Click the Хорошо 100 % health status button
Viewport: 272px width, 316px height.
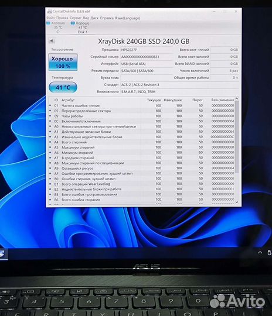[x=63, y=62]
